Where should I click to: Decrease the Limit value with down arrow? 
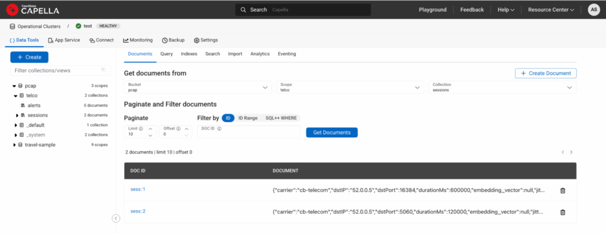[x=151, y=135]
